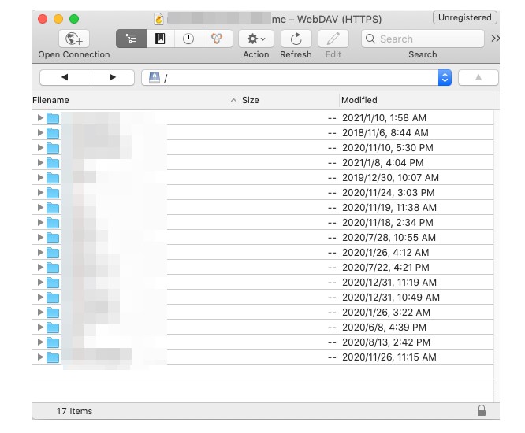
Task: Click the Search field
Action: coord(423,39)
